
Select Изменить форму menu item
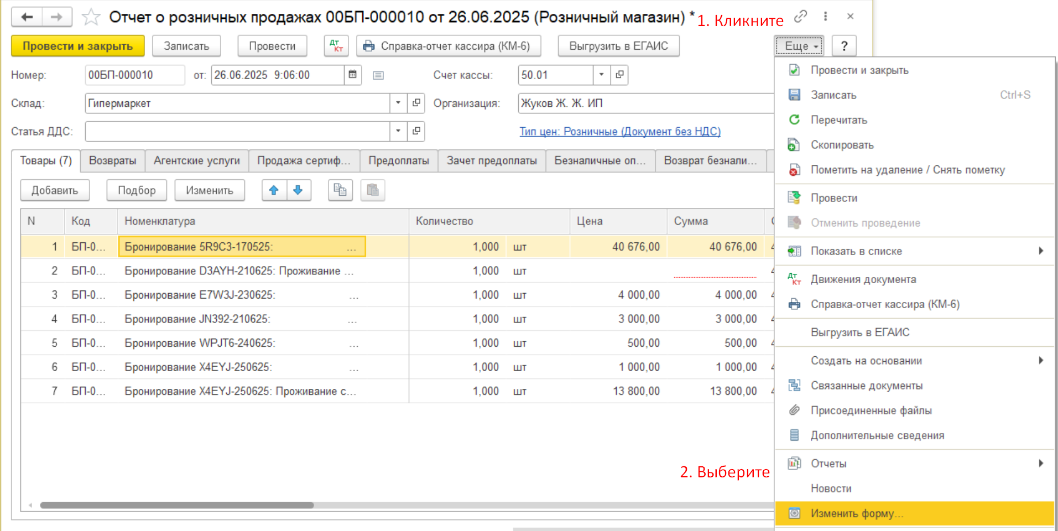(x=856, y=513)
